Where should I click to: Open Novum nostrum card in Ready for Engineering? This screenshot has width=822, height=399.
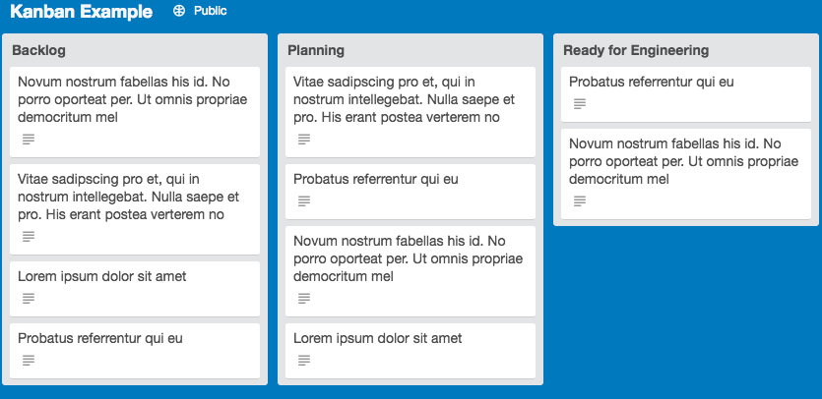tap(686, 173)
